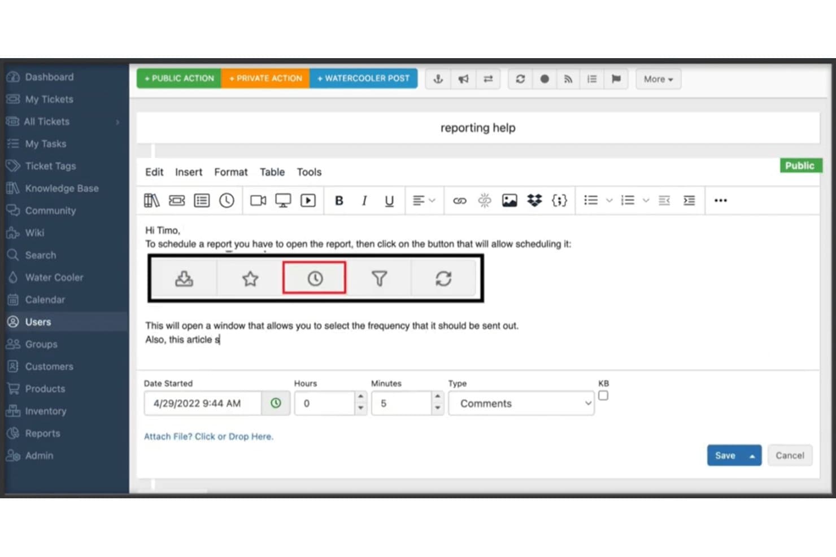Click the Dropbox icon in editor
The height and width of the screenshot is (557, 836).
coord(534,200)
